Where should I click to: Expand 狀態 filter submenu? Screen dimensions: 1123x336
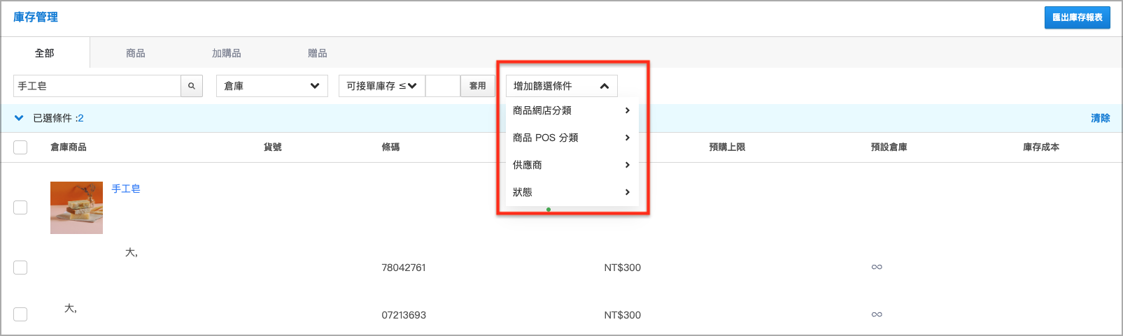[x=572, y=192]
